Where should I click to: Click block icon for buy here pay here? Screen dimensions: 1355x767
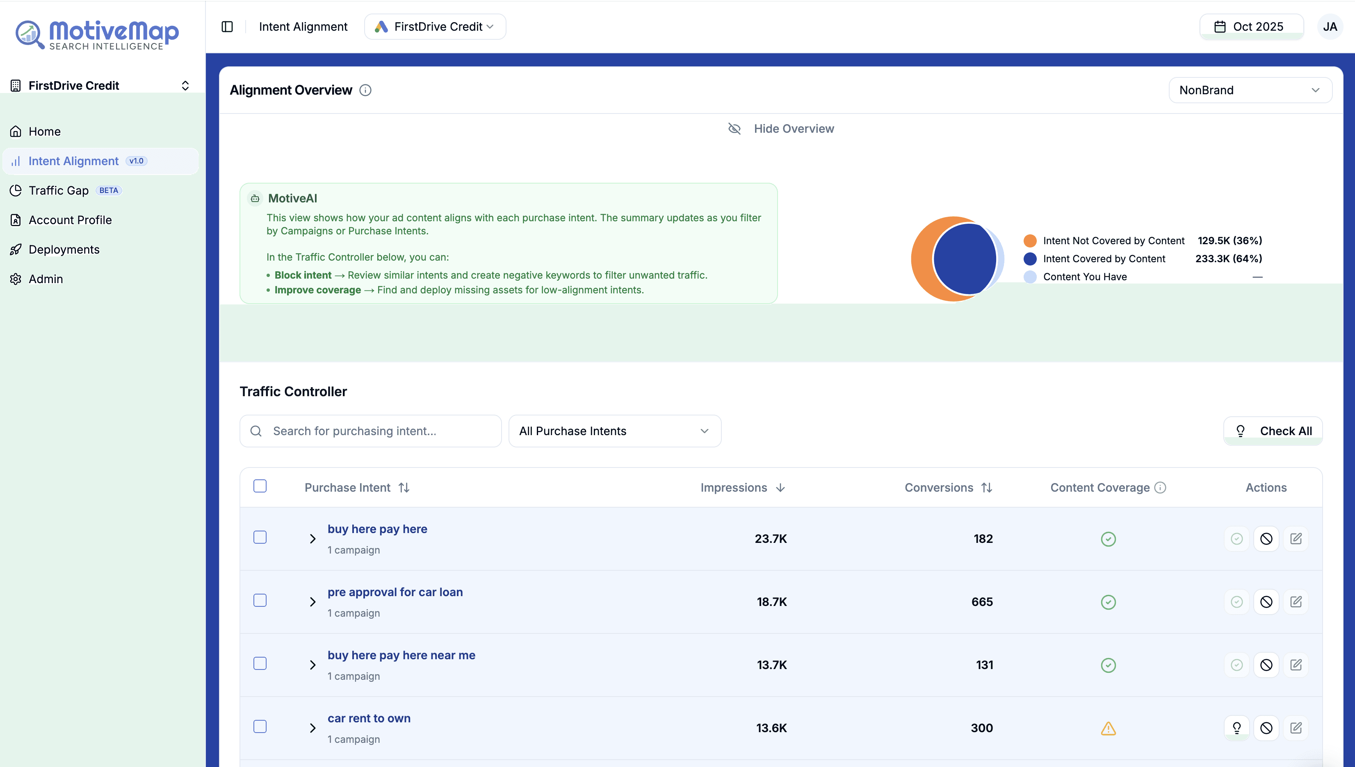coord(1266,539)
